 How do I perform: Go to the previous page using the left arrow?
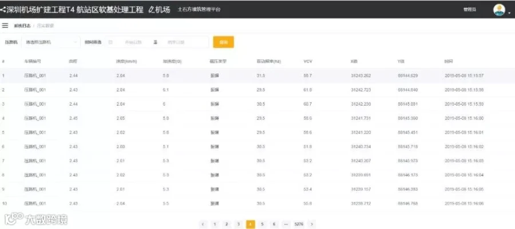(203, 224)
